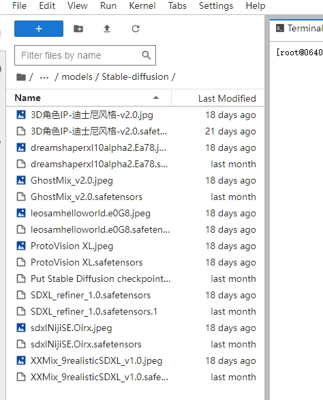Click image icon of 3D角色IP jpg file
Viewport: 323px width, 400px height.
coord(21,115)
